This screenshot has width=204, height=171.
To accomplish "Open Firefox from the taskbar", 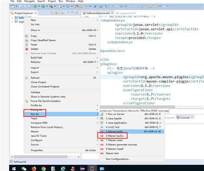I will (34, 169).
